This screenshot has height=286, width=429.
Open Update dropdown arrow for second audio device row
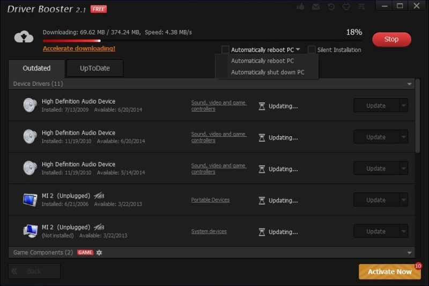(x=404, y=137)
